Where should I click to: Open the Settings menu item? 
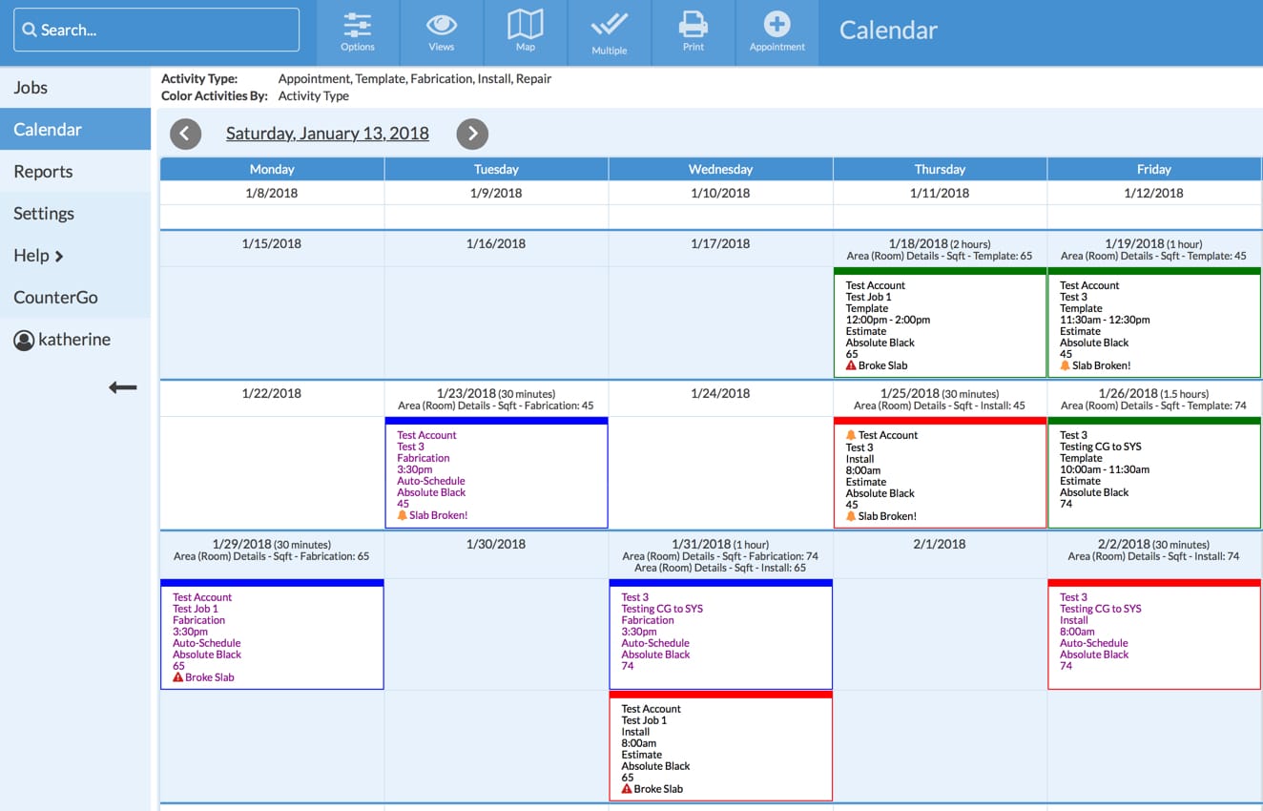(75, 214)
